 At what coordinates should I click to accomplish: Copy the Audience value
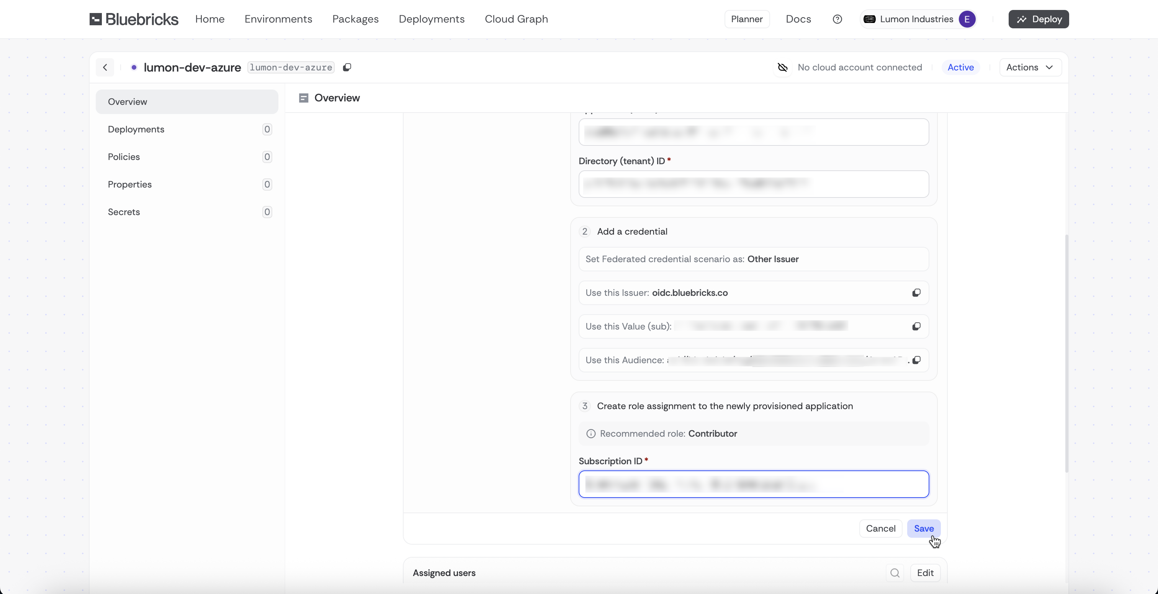tap(916, 361)
